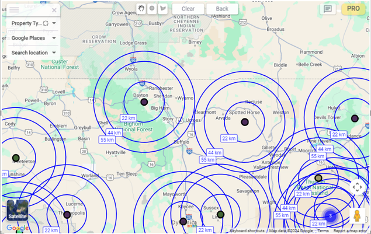Pick up the Street View pegman
Viewport: 371px width, 234px height.
(357, 215)
